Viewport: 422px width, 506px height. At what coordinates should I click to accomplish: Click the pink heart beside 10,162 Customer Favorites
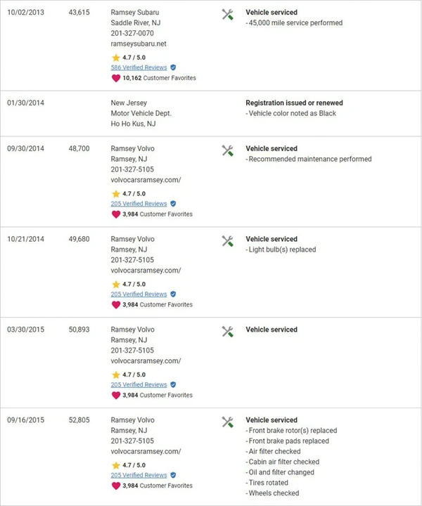pyautogui.click(x=116, y=78)
